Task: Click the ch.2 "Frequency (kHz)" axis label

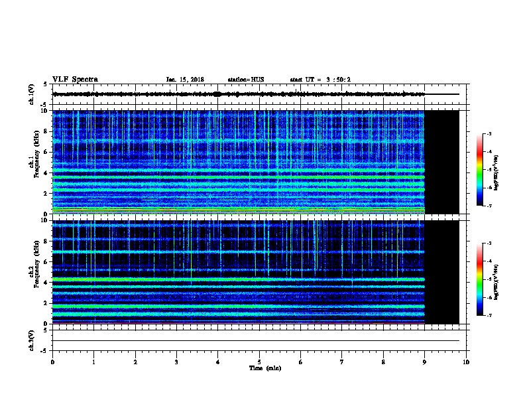Action: pyautogui.click(x=36, y=263)
